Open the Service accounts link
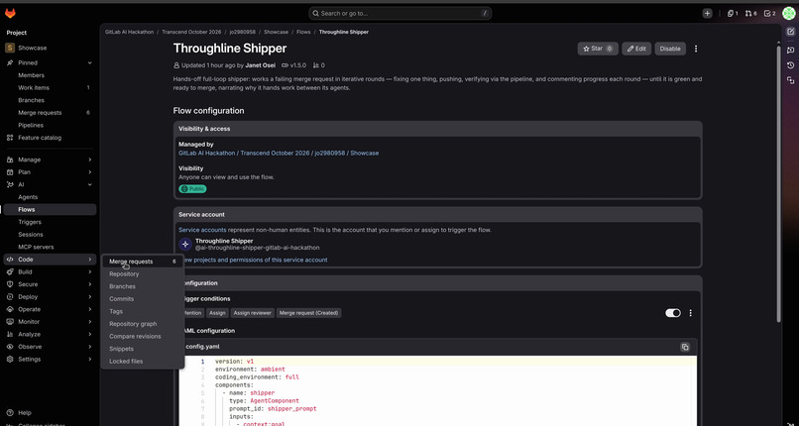 pos(202,230)
